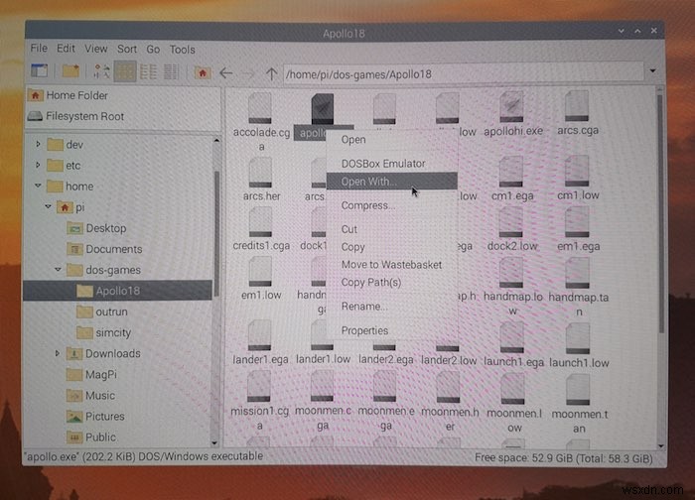Select the launch1.ega file icon
The image size is (695, 500).
click(512, 337)
